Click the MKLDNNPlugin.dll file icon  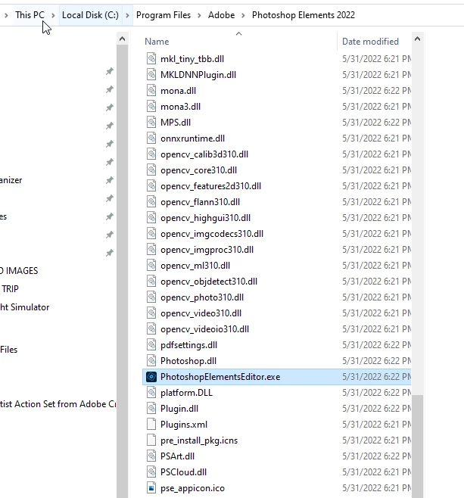pos(151,75)
